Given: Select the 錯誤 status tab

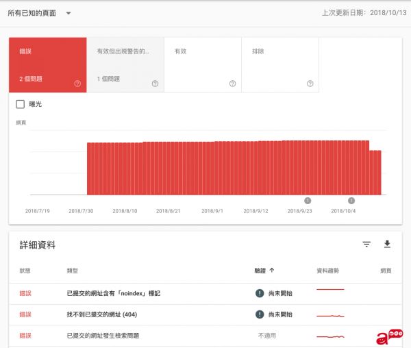Looking at the screenshot, I should (48, 64).
